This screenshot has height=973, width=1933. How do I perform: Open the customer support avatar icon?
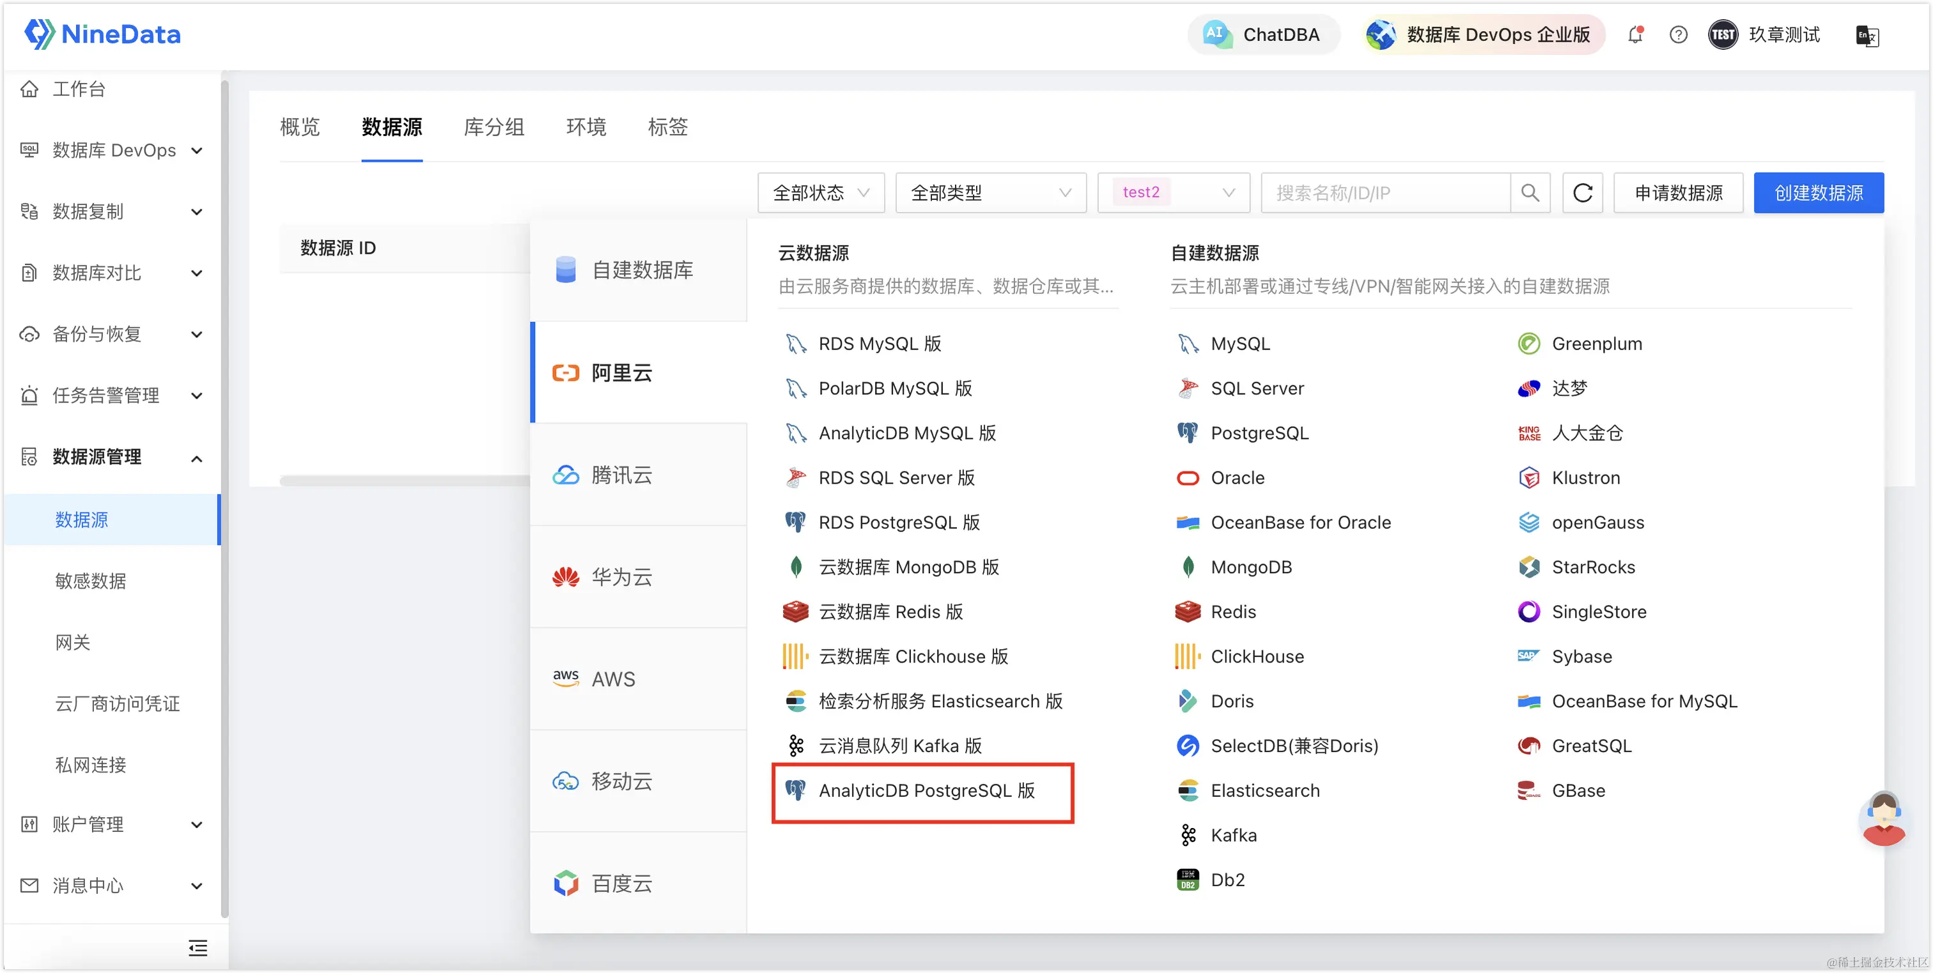click(x=1884, y=818)
